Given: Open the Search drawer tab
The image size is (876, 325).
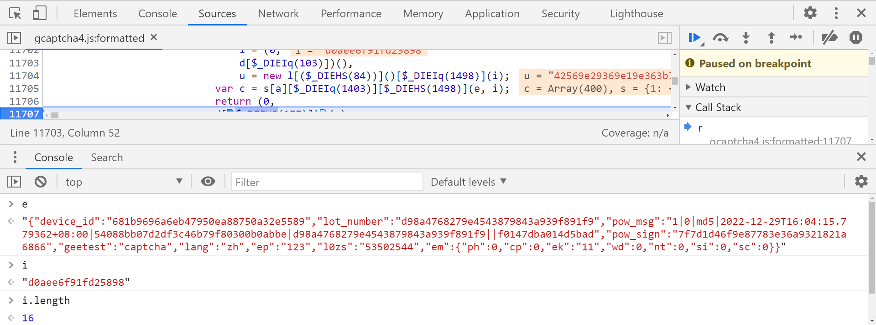Looking at the screenshot, I should click(x=107, y=157).
